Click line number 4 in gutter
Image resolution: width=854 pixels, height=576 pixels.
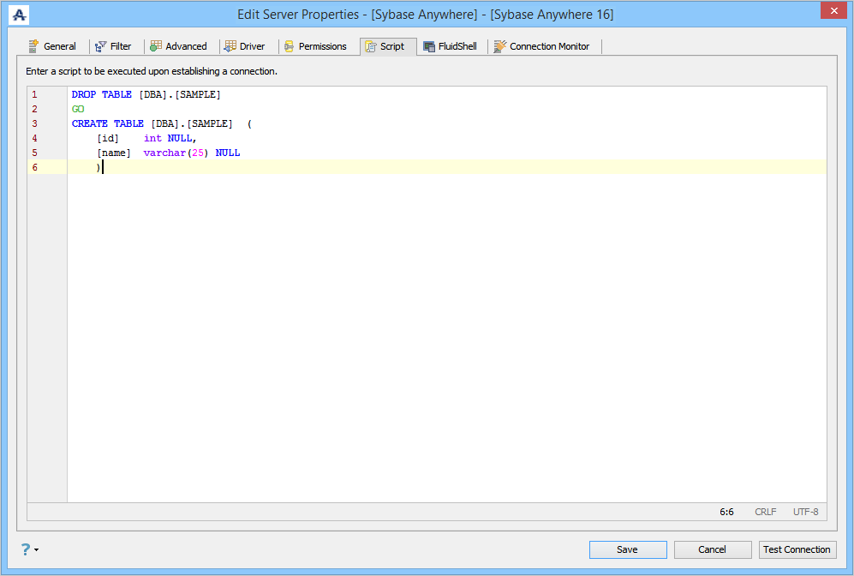[34, 138]
